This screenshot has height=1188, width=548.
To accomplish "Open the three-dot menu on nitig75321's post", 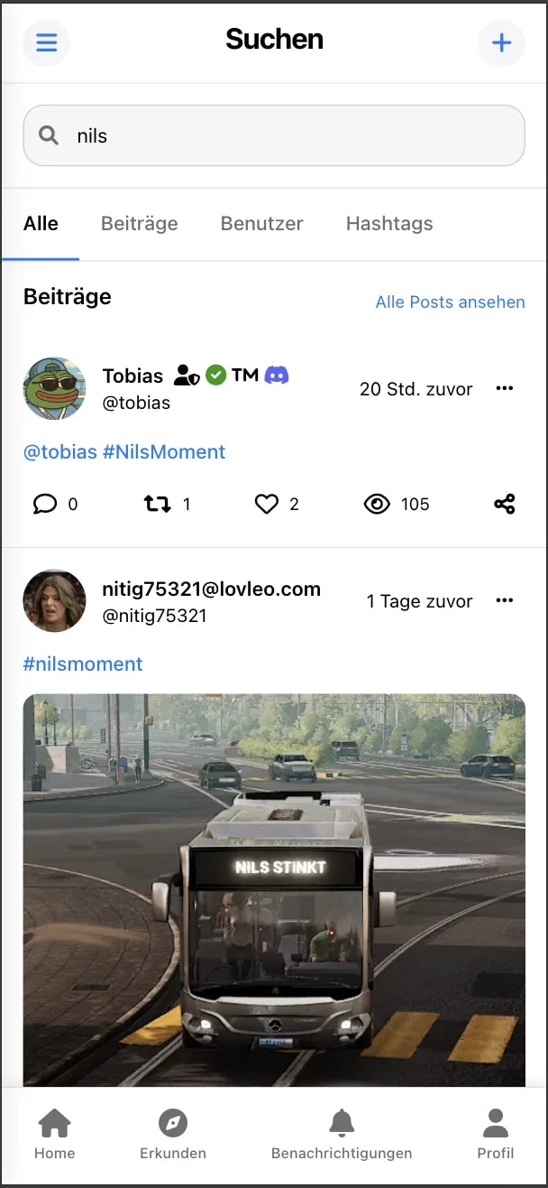I will [x=505, y=600].
